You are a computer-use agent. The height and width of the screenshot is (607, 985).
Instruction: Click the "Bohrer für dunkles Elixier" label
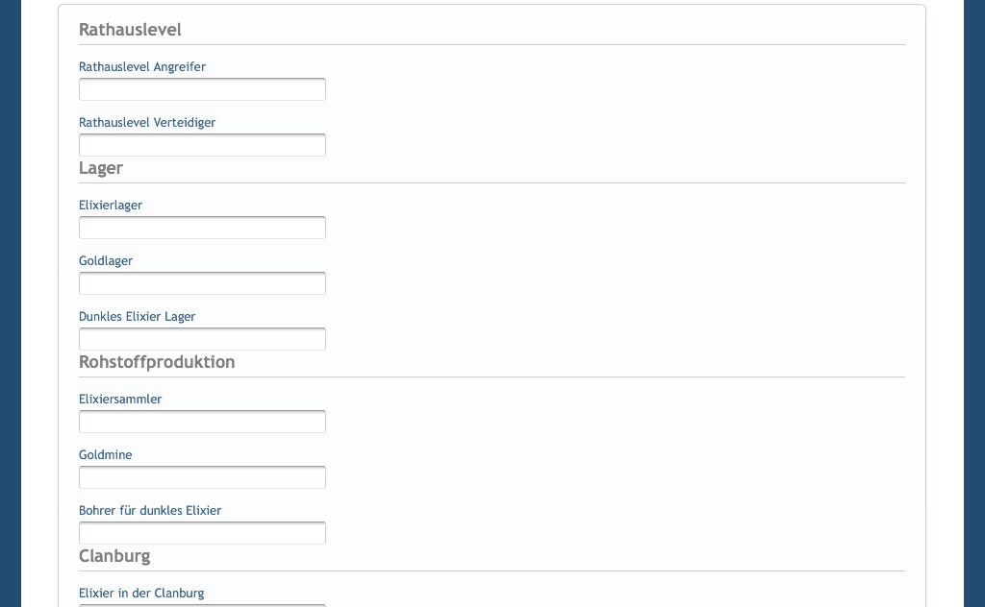(150, 511)
